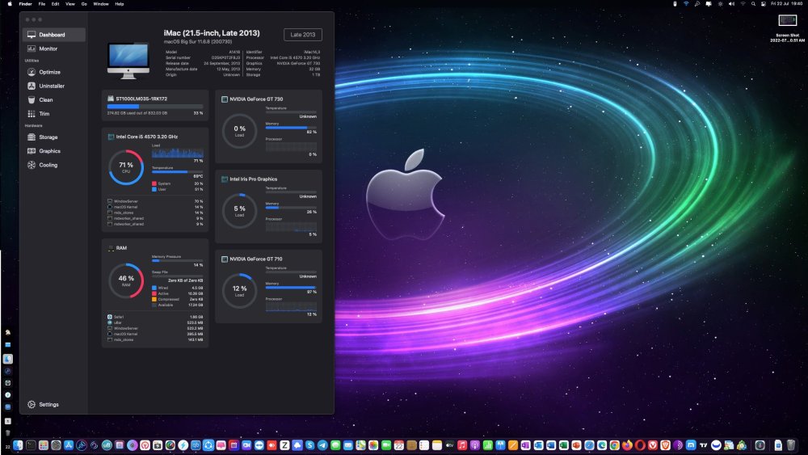Open Podcasts app from the Dock
808x455 pixels.
click(x=474, y=445)
